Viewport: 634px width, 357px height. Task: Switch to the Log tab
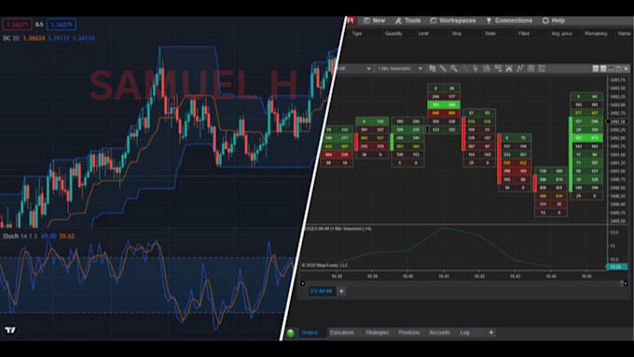(x=464, y=333)
